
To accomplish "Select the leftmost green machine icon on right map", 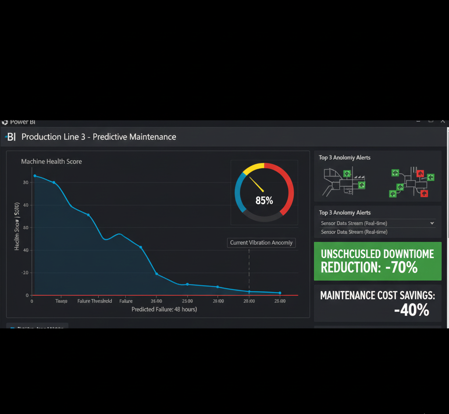I will (393, 193).
